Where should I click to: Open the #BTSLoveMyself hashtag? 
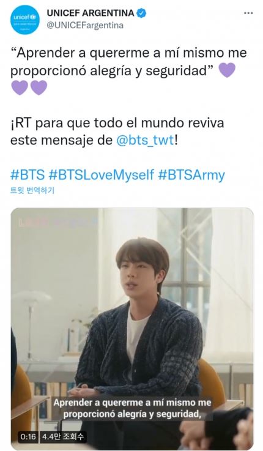[x=102, y=175]
